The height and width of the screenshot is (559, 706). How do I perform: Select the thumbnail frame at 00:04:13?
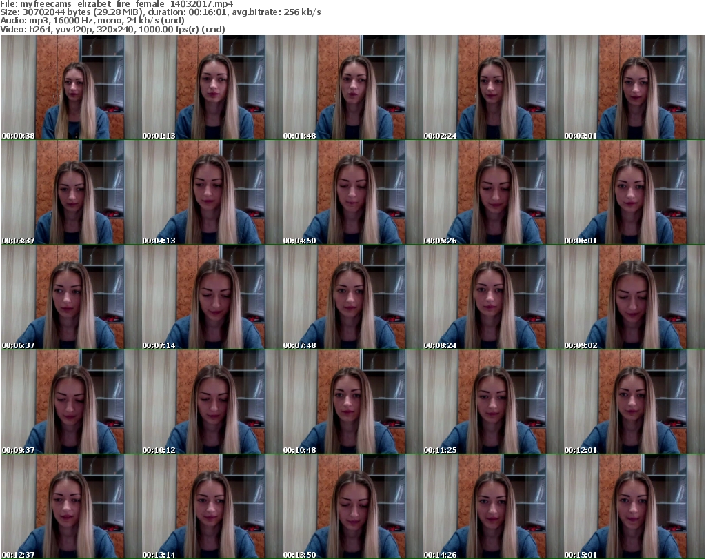pyautogui.click(x=212, y=192)
